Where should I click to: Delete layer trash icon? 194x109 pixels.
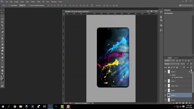[x=189, y=103]
